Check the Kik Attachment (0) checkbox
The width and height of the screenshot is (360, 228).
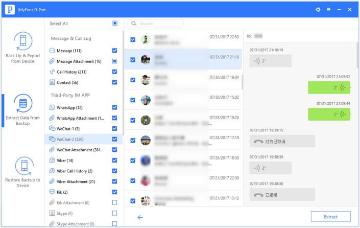tap(114, 202)
